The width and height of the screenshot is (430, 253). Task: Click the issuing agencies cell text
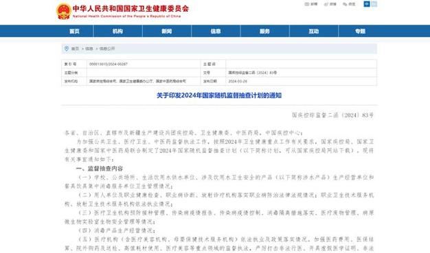(137, 82)
